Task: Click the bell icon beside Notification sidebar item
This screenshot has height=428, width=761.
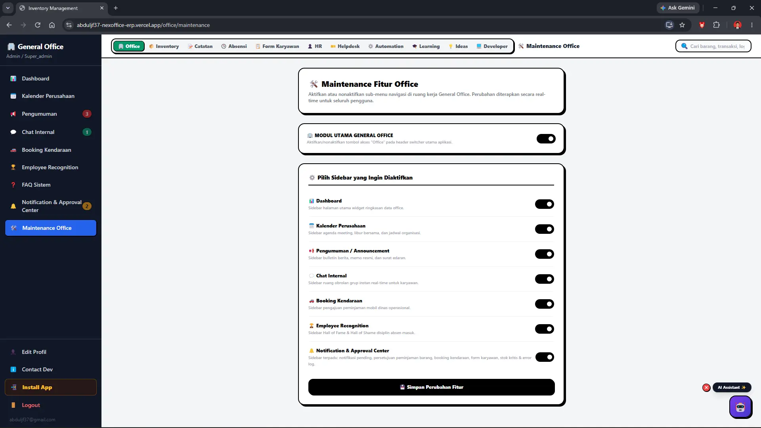Action: [13, 206]
